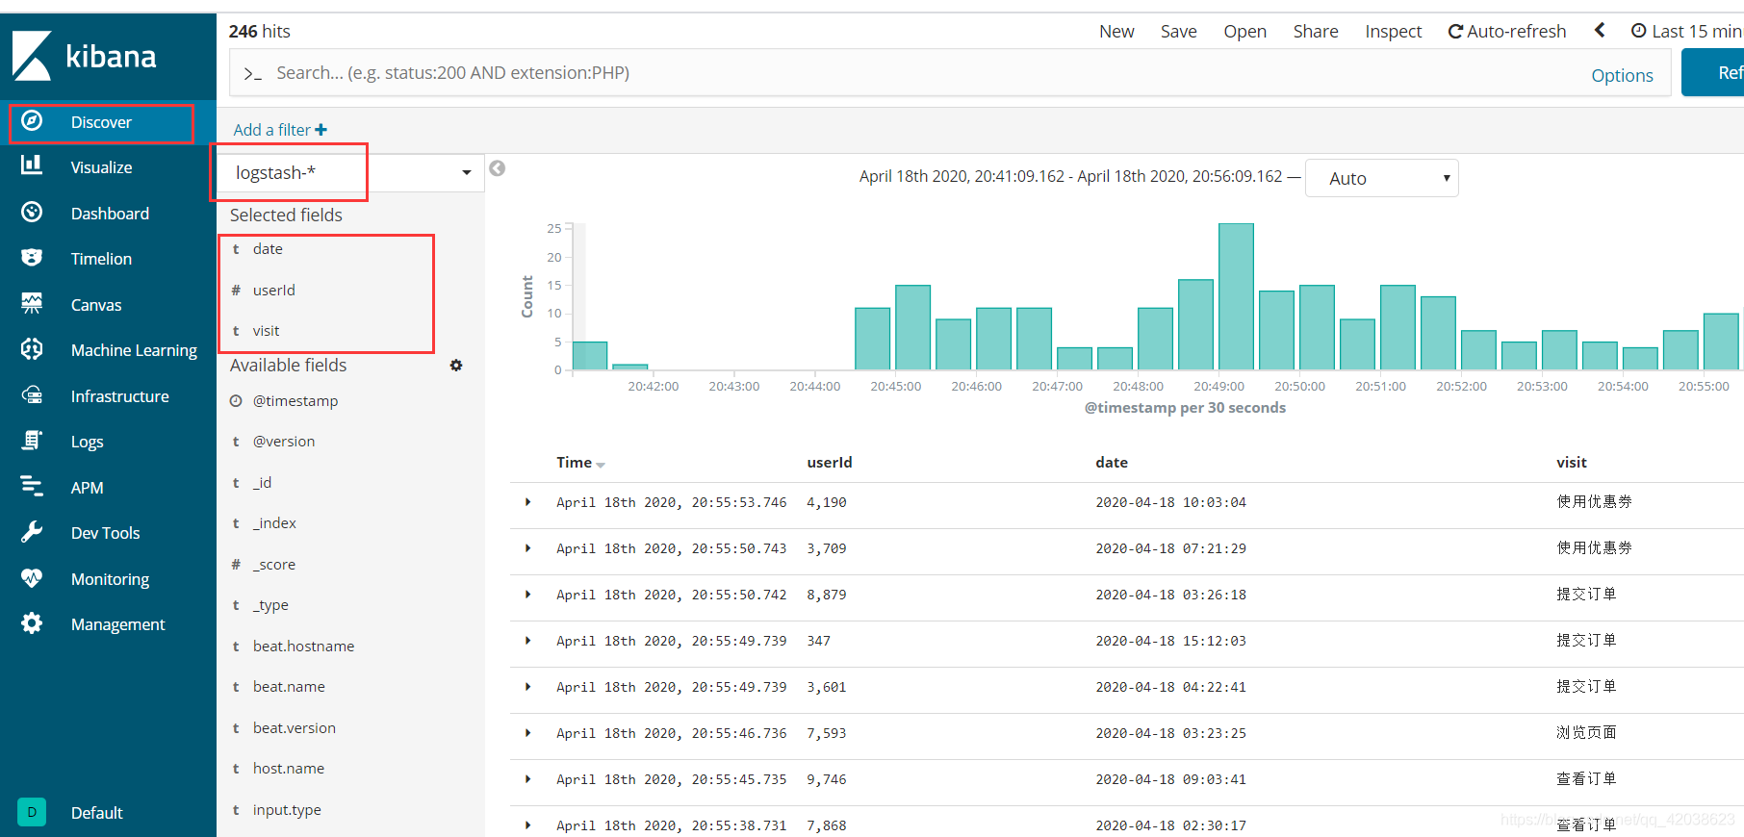Select the input.type available field
Viewport: 1744px width, 837px height.
287,810
